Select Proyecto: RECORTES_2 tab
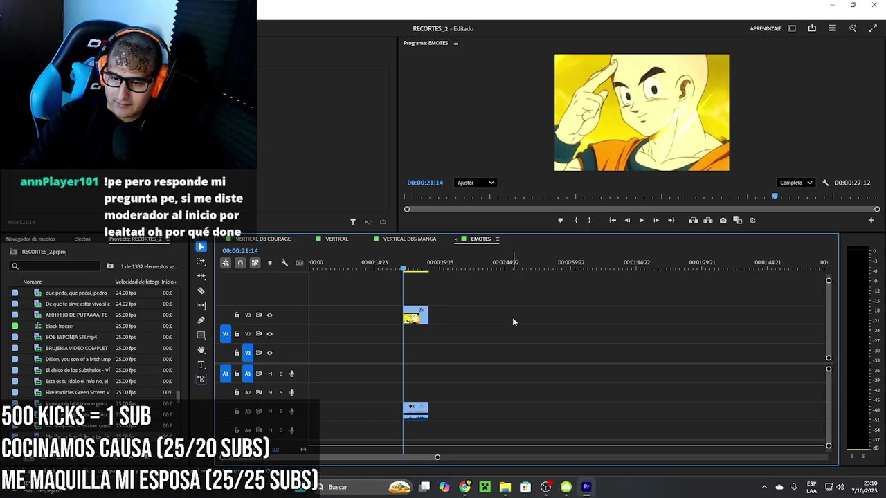 (x=136, y=239)
